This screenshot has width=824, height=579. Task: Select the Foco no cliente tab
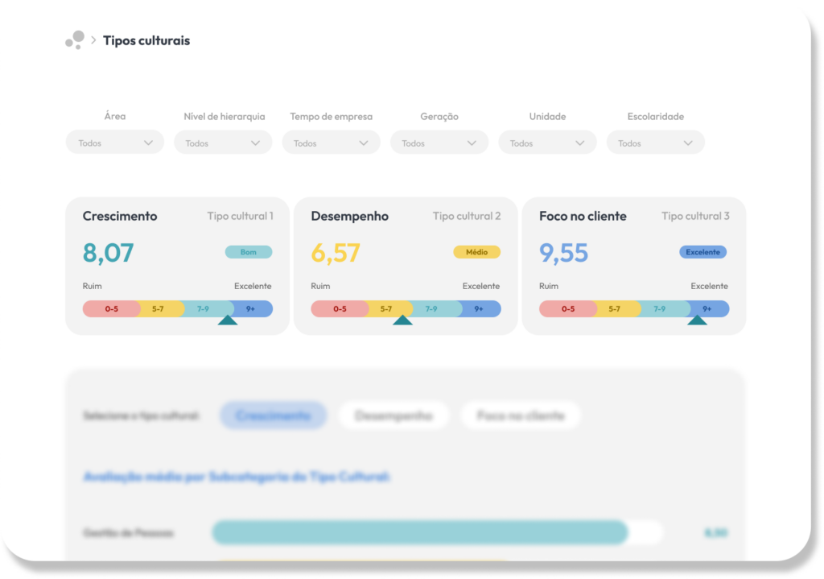point(521,416)
